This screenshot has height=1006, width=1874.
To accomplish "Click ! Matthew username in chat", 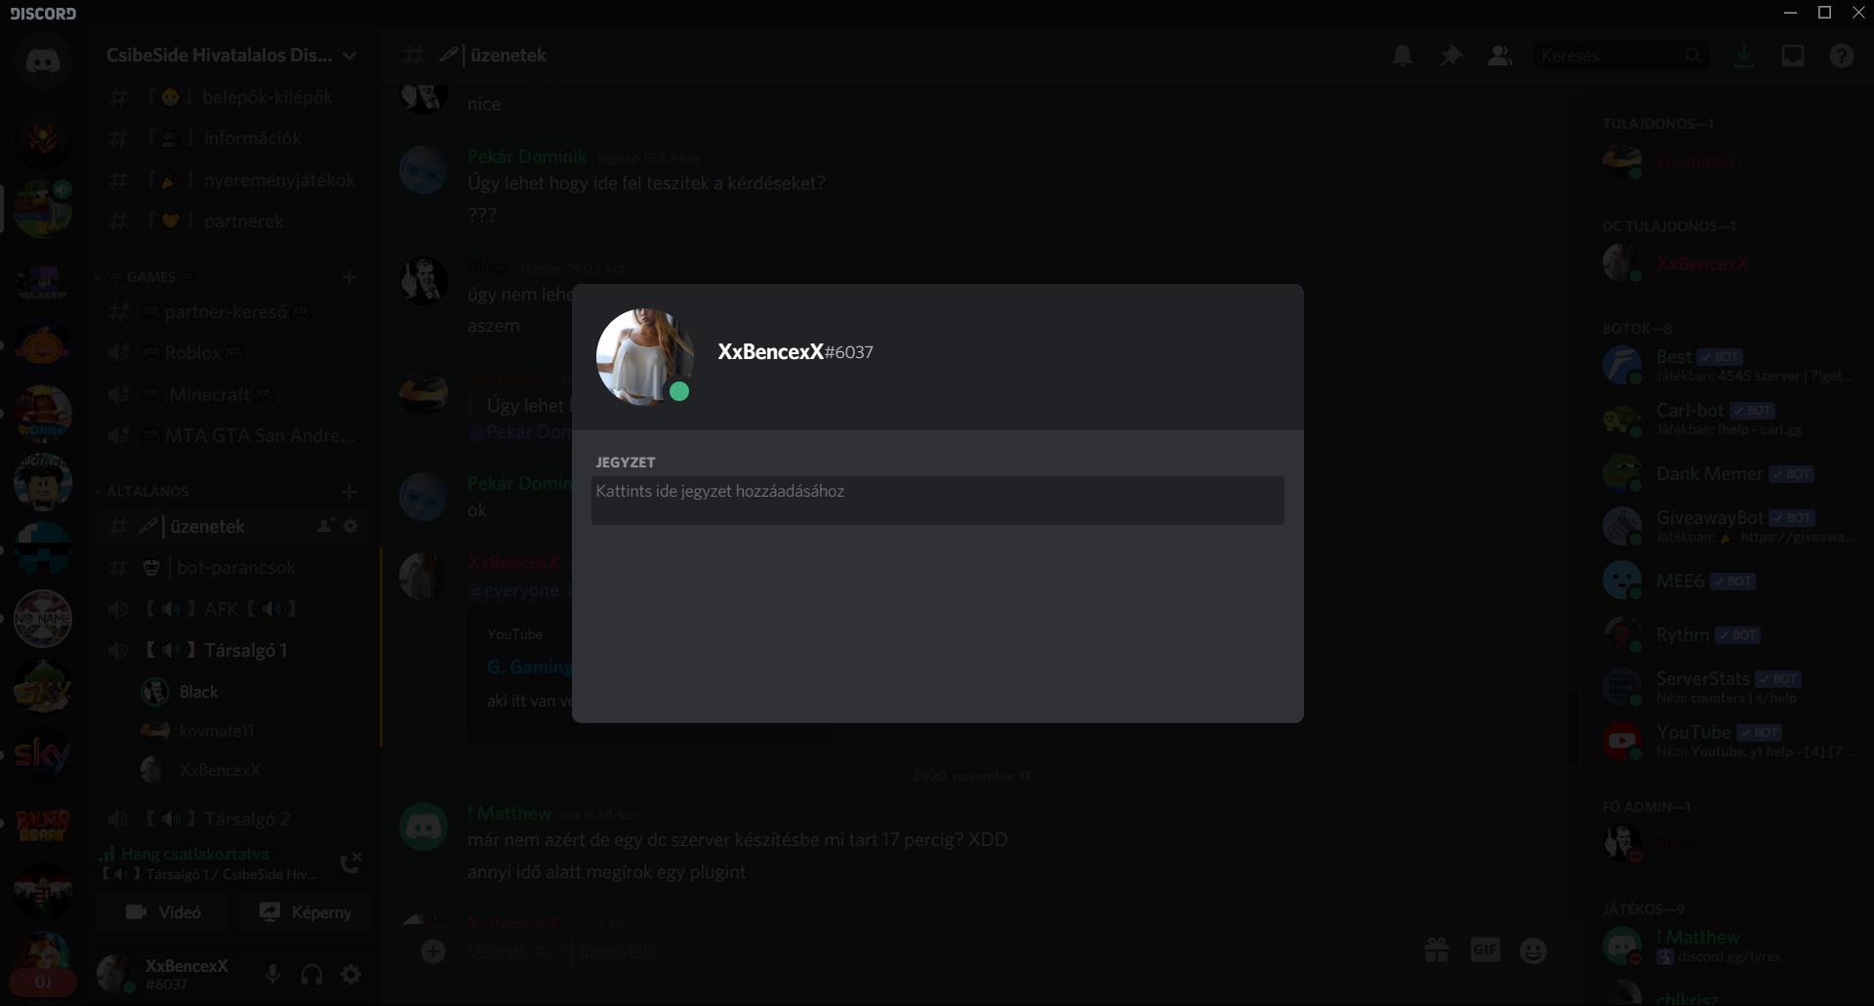I will coord(509,813).
